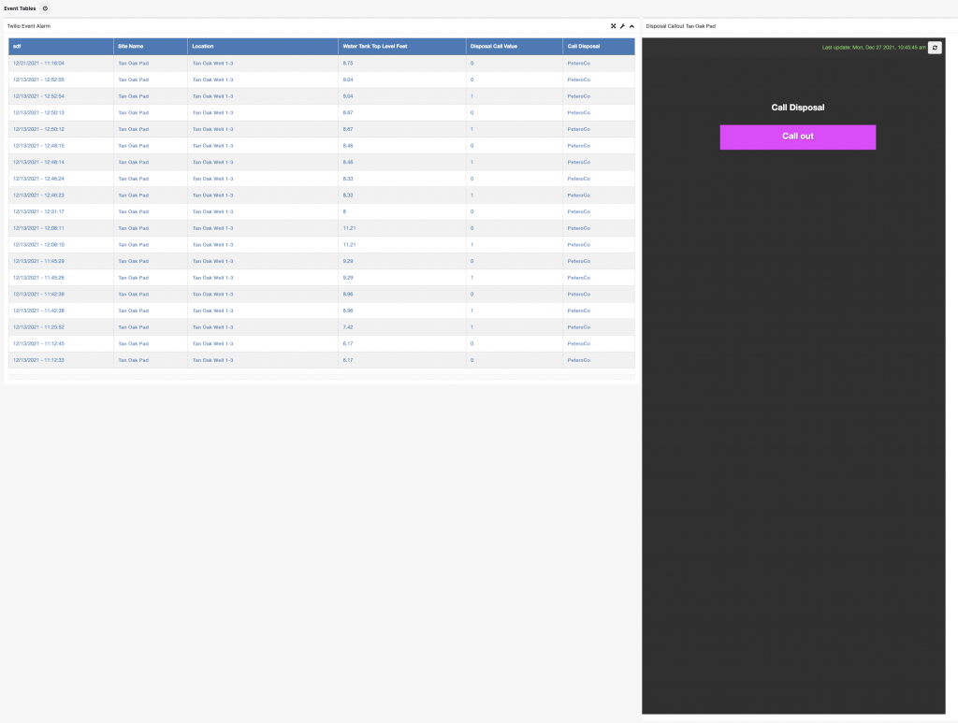The height and width of the screenshot is (723, 958).
Task: Click PeteroCo in the 11:12:45 row
Action: pyautogui.click(x=578, y=344)
